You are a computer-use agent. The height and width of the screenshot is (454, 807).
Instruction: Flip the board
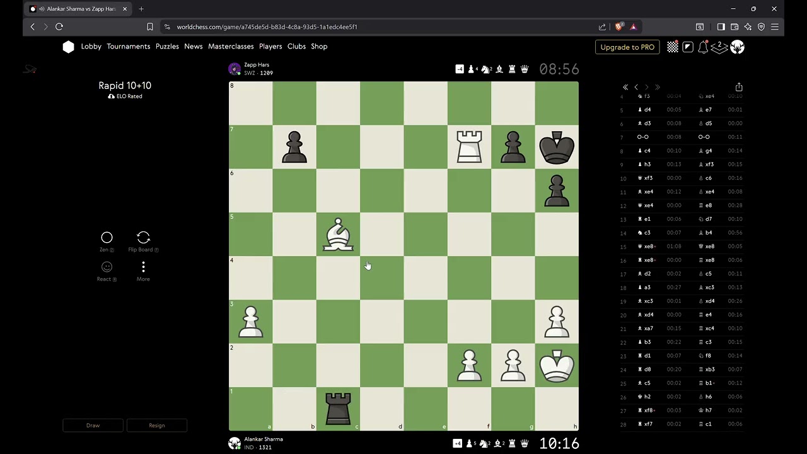[143, 242]
